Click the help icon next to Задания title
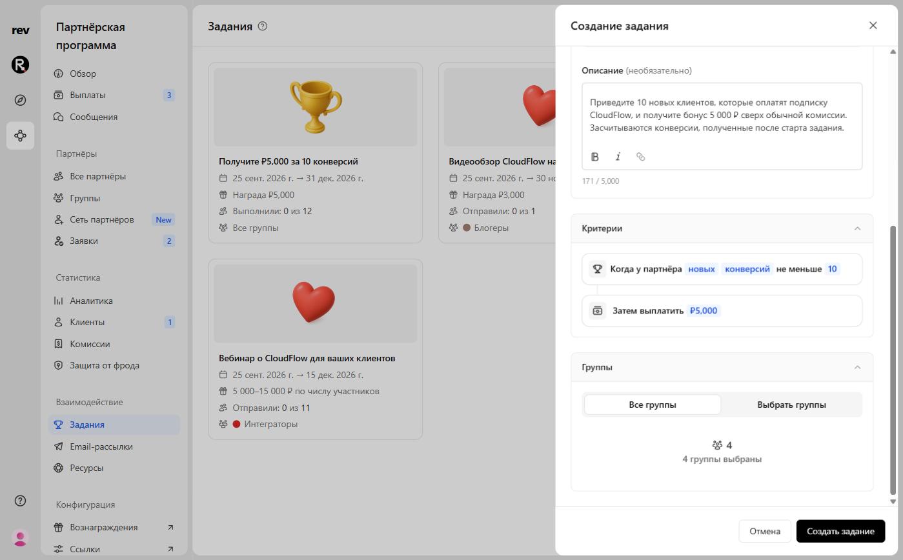This screenshot has height=560, width=903. click(x=262, y=26)
